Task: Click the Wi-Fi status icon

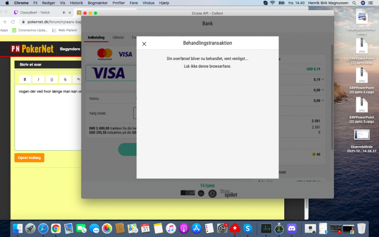Action: coord(273,3)
